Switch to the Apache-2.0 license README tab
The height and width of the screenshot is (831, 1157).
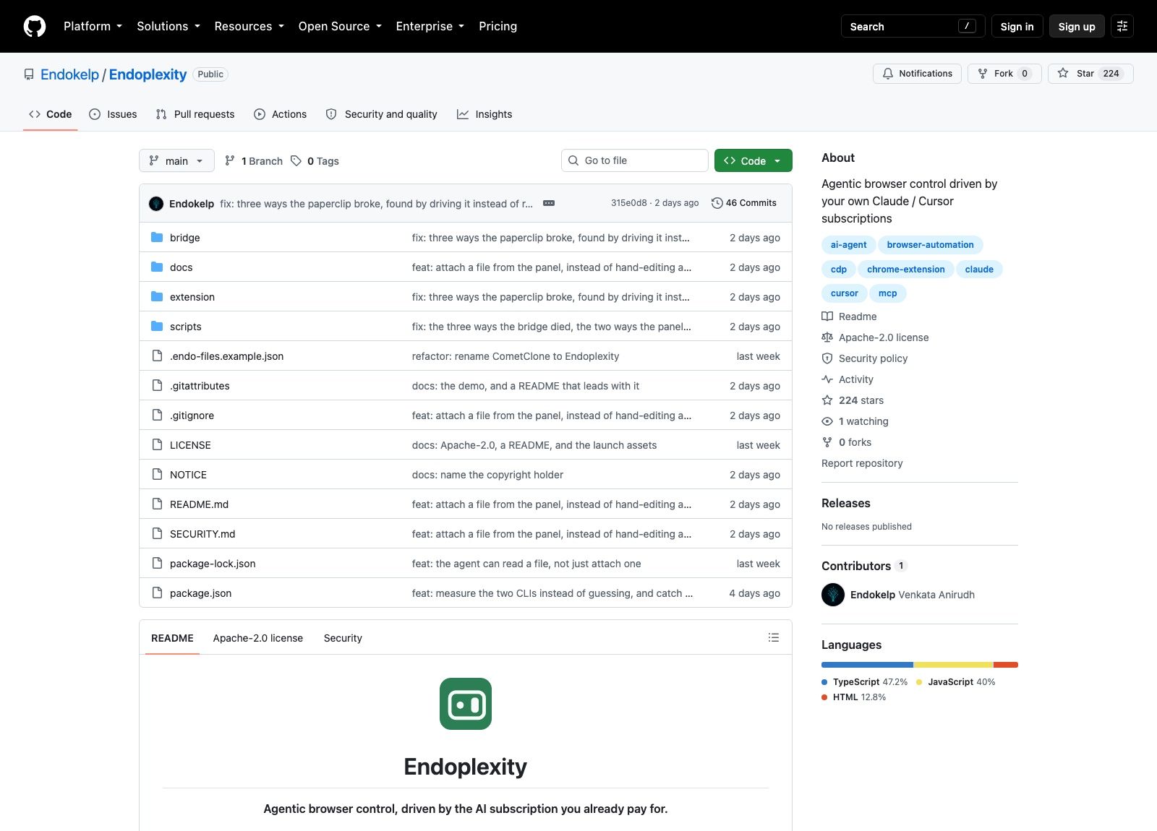258,638
